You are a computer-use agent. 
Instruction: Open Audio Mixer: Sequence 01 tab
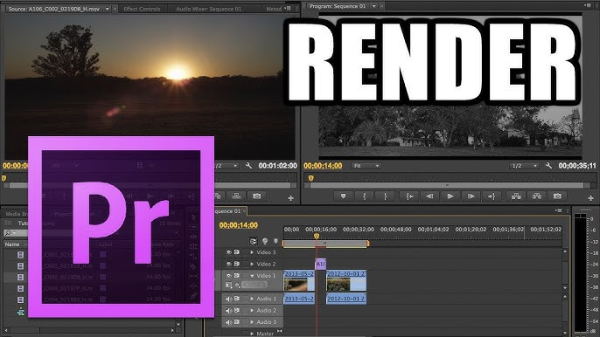(208, 9)
